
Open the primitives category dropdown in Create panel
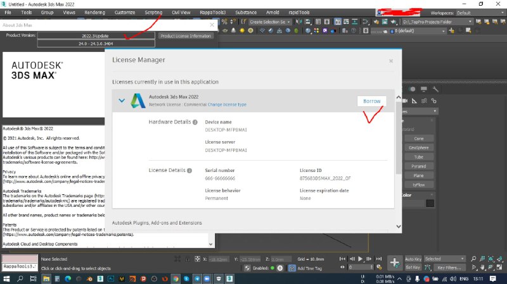coord(420,111)
